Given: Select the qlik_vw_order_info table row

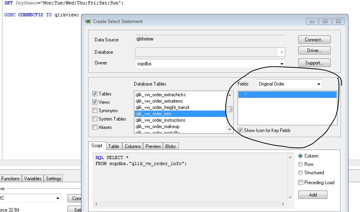Looking at the screenshot, I should tap(180, 114).
